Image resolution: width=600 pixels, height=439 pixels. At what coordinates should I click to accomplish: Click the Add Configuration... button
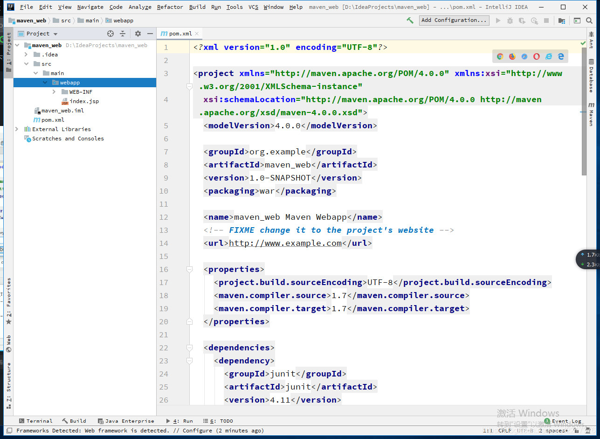[x=454, y=20]
